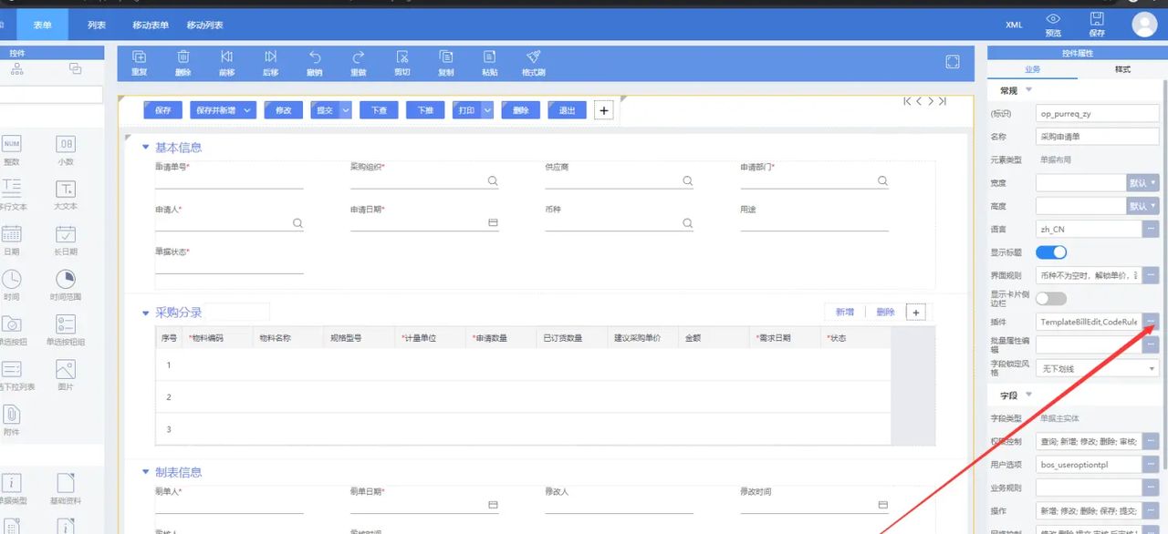Viewport: 1168px width, 534px height.
Task: Click the 下查 form button
Action: [379, 110]
